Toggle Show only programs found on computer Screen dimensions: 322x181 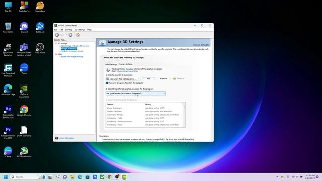107,83
